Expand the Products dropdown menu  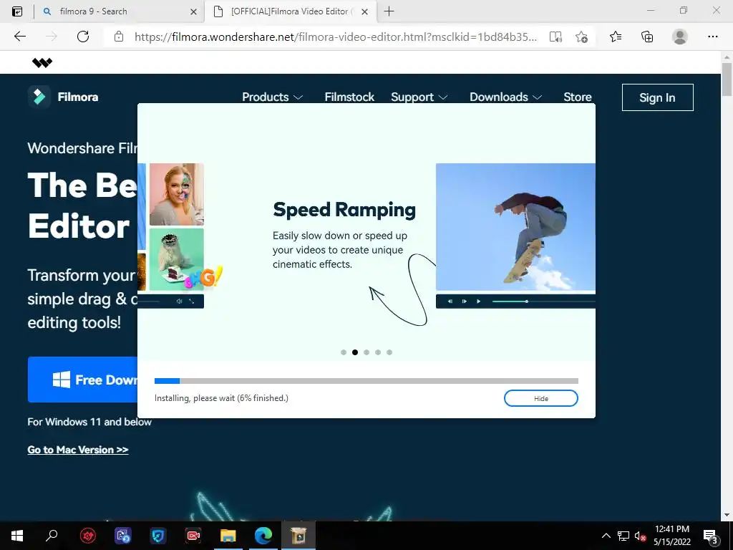(272, 97)
